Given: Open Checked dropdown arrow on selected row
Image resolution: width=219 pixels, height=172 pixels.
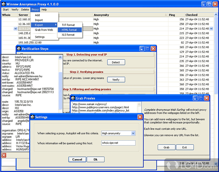Looking at the screenshot, I should pos(211,29).
